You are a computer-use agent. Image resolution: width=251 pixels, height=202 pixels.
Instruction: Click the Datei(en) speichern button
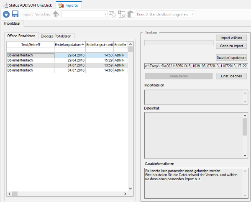click(231, 58)
